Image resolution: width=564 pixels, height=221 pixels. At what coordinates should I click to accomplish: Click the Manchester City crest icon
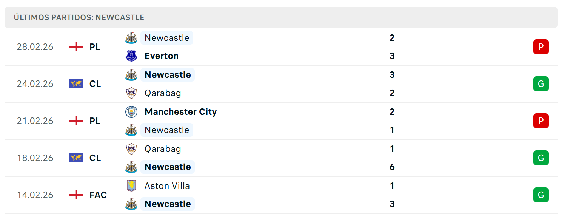click(x=131, y=112)
